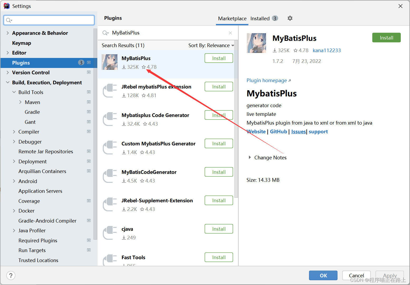Expand the Version Control node
This screenshot has height=285, width=410.
click(x=8, y=72)
